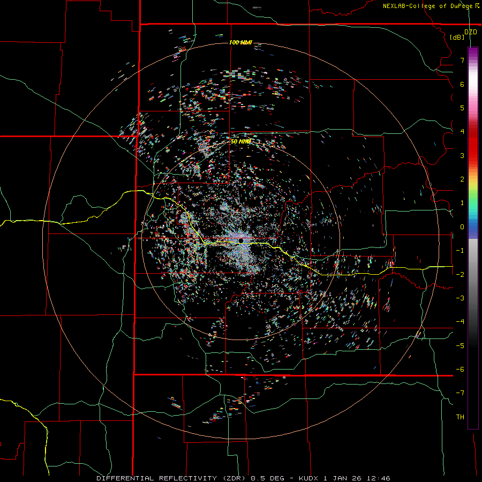Select the 0 tick on color scale
Image resolution: width=482 pixels, height=482 pixels.
[462, 227]
